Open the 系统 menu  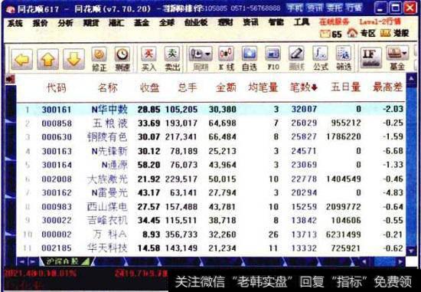(15, 24)
